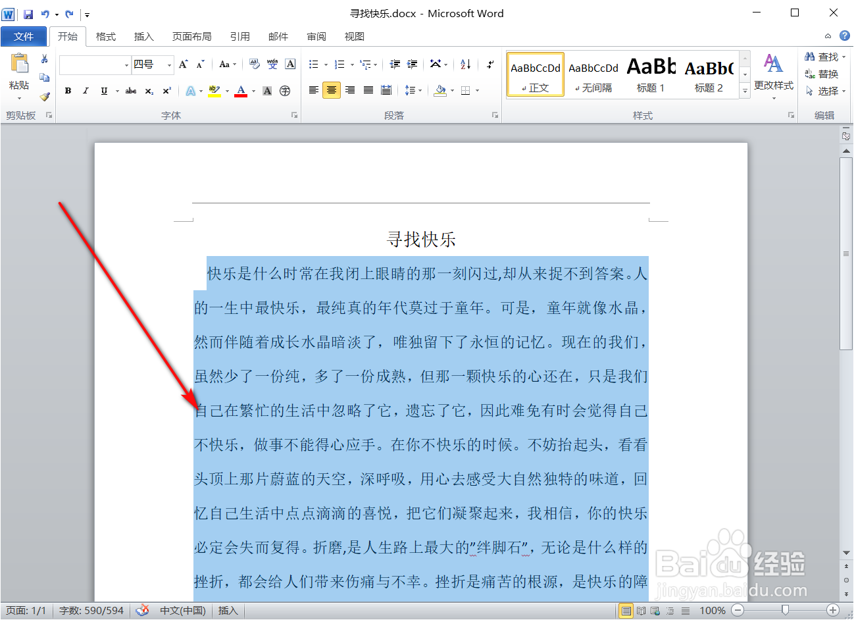This screenshot has width=854, height=620.
Task: Select the 标题 1 style thumbnail
Action: (651, 74)
